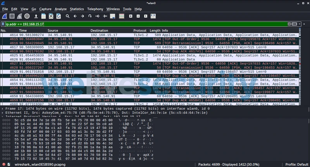The width and height of the screenshot is (310, 167).
Task: Select packet 4615 TCP Out-Of-Order row
Action: (150, 39)
